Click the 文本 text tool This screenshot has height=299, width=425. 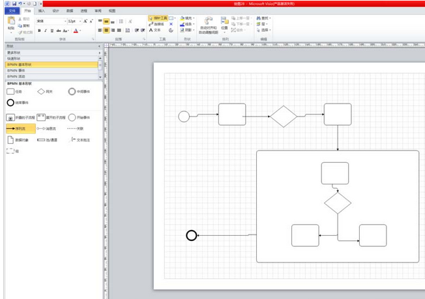[x=155, y=30]
